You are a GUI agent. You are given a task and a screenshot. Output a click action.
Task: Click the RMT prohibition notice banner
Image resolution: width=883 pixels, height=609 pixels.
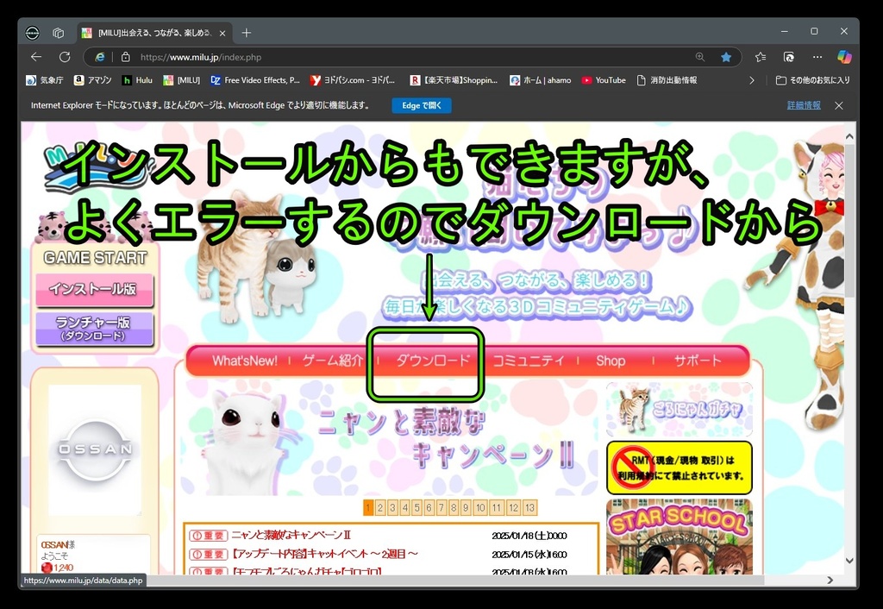(679, 468)
